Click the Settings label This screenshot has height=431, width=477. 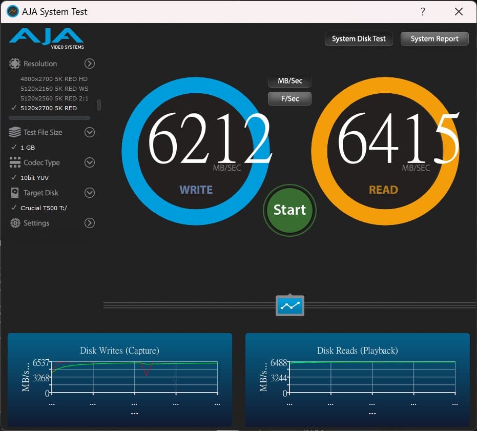pyautogui.click(x=36, y=223)
